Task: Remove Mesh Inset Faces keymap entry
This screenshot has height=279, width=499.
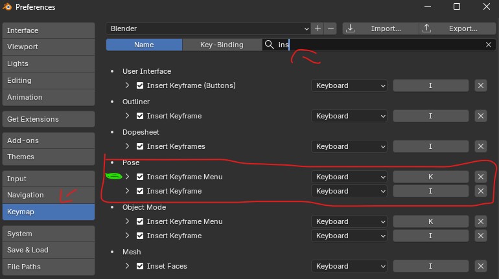Action: tap(481, 266)
